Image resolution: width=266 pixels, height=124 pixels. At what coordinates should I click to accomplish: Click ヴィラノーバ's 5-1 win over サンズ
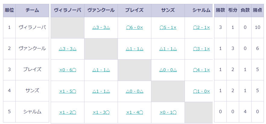click(168, 27)
